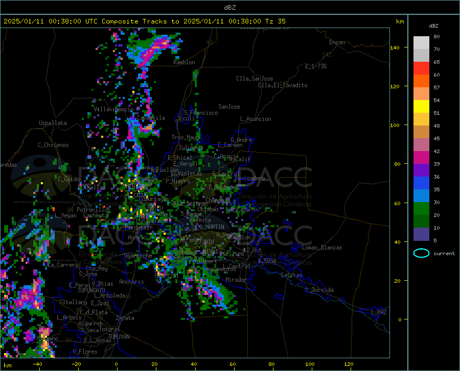Click the composite tracks timestamp header
460x371 pixels.
pyautogui.click(x=144, y=21)
